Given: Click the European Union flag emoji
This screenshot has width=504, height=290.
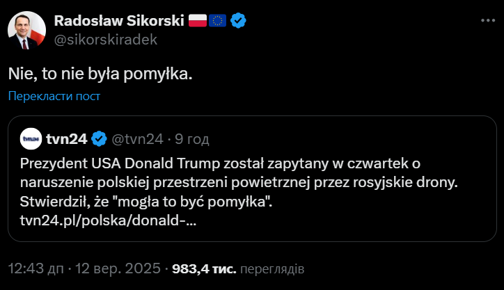Looking at the screenshot, I should pos(219,22).
